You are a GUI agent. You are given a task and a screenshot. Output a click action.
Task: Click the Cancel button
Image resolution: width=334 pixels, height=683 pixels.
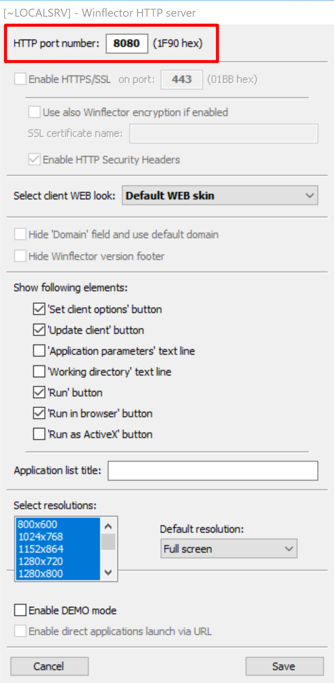click(49, 666)
